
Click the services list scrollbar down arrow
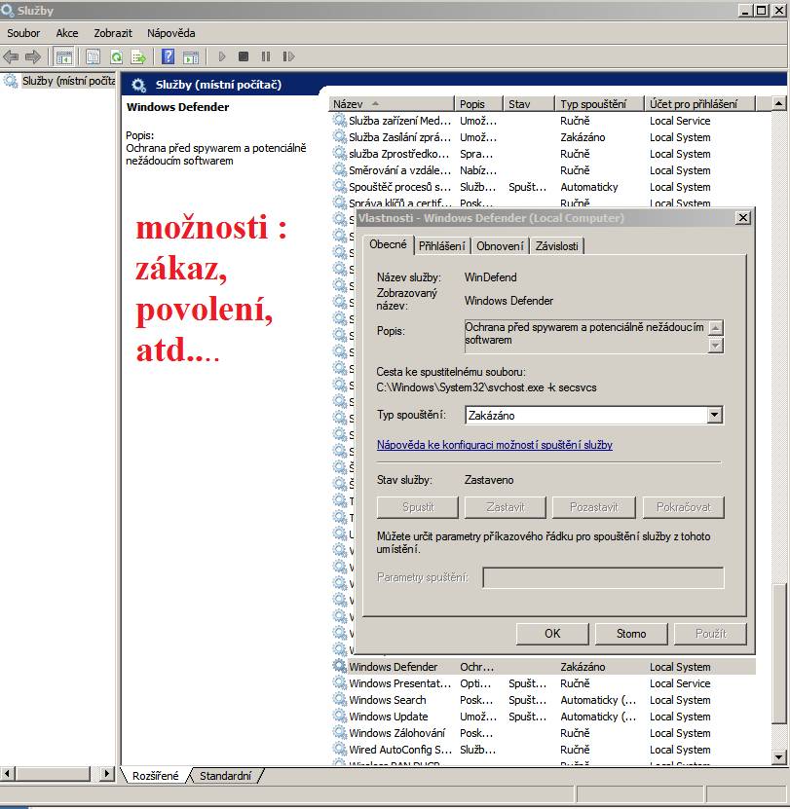coord(778,756)
